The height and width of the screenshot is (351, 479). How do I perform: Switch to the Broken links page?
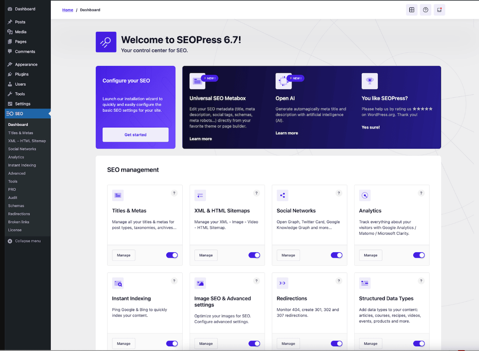(20, 222)
